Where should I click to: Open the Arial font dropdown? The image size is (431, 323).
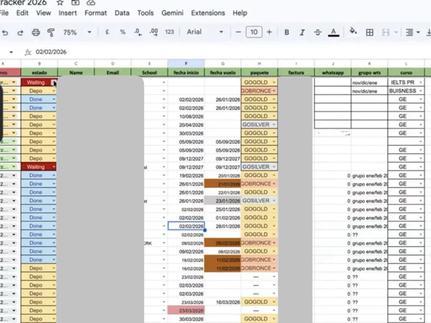pyautogui.click(x=205, y=32)
